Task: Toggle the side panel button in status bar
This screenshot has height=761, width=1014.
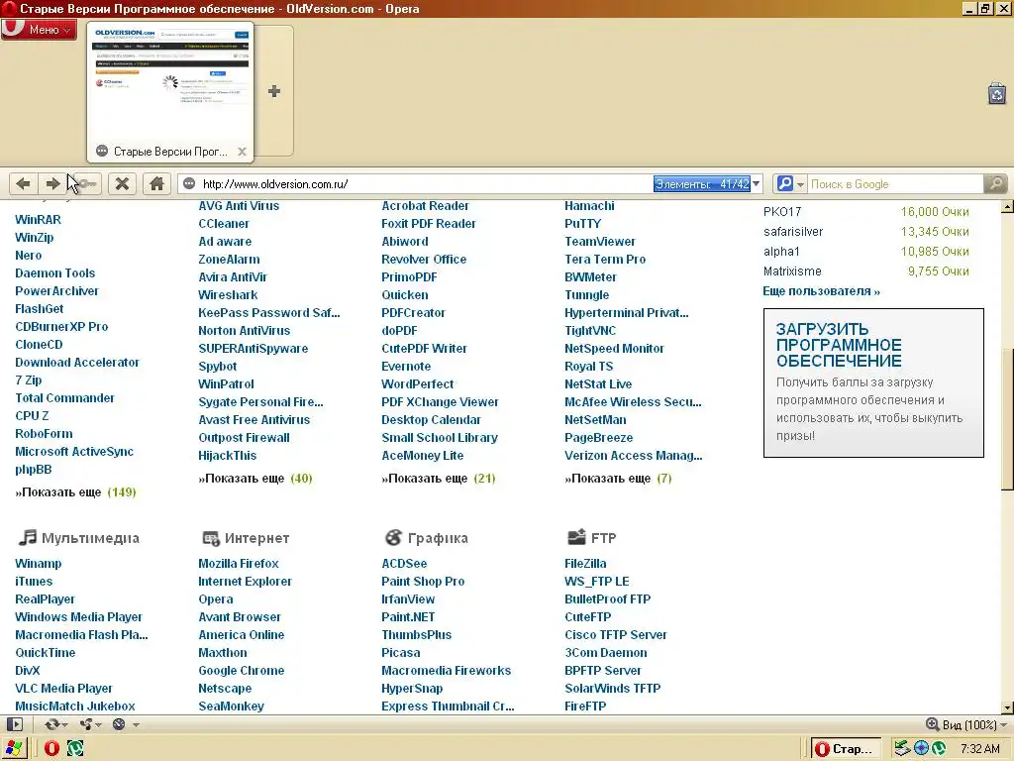Action: pyautogui.click(x=15, y=724)
